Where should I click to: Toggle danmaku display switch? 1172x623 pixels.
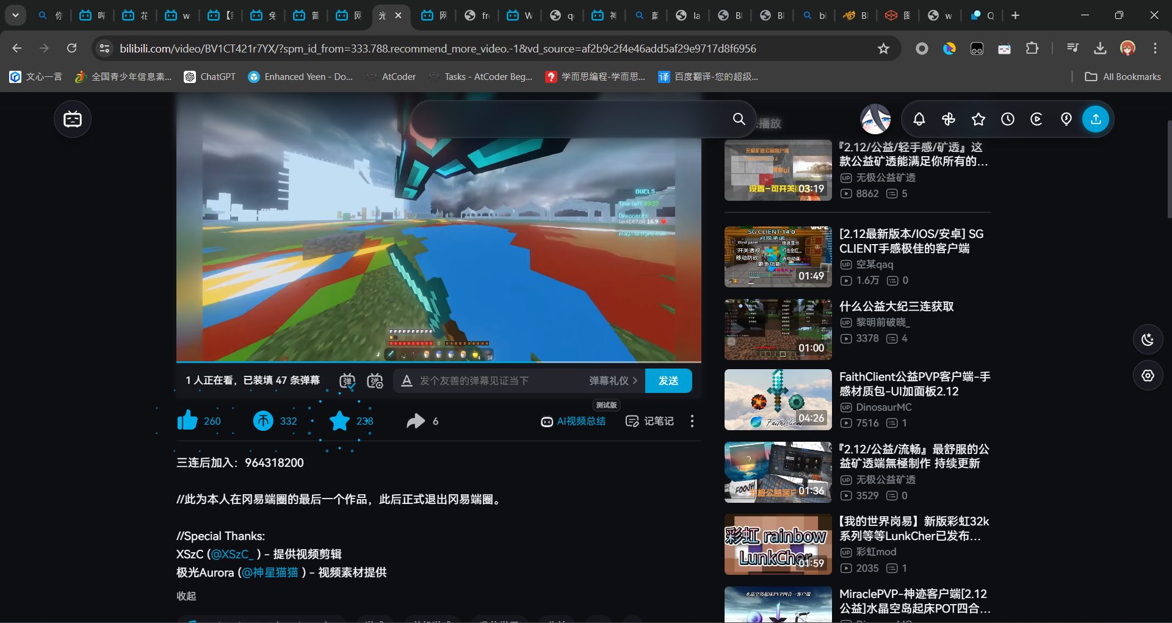pyautogui.click(x=347, y=381)
